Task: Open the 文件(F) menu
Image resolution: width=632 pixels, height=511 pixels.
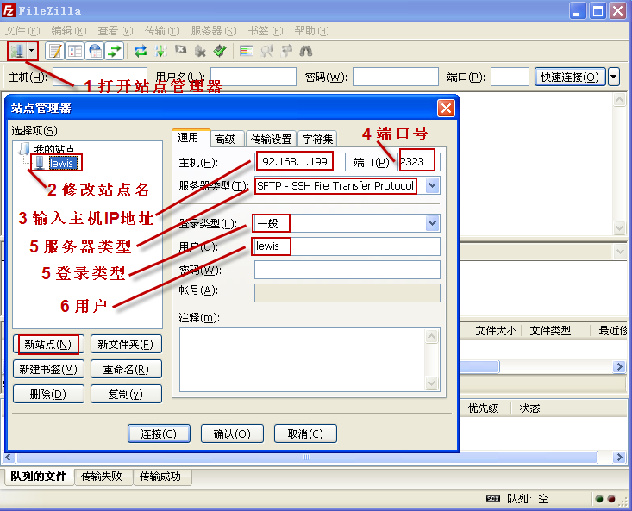Action: click(x=22, y=31)
